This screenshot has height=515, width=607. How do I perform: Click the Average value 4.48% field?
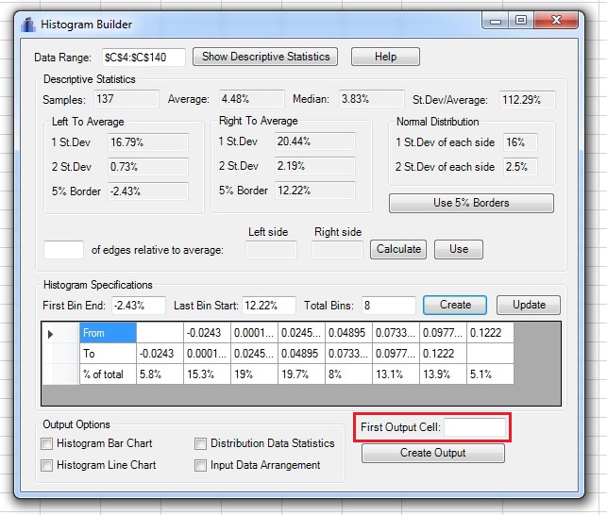252,99
